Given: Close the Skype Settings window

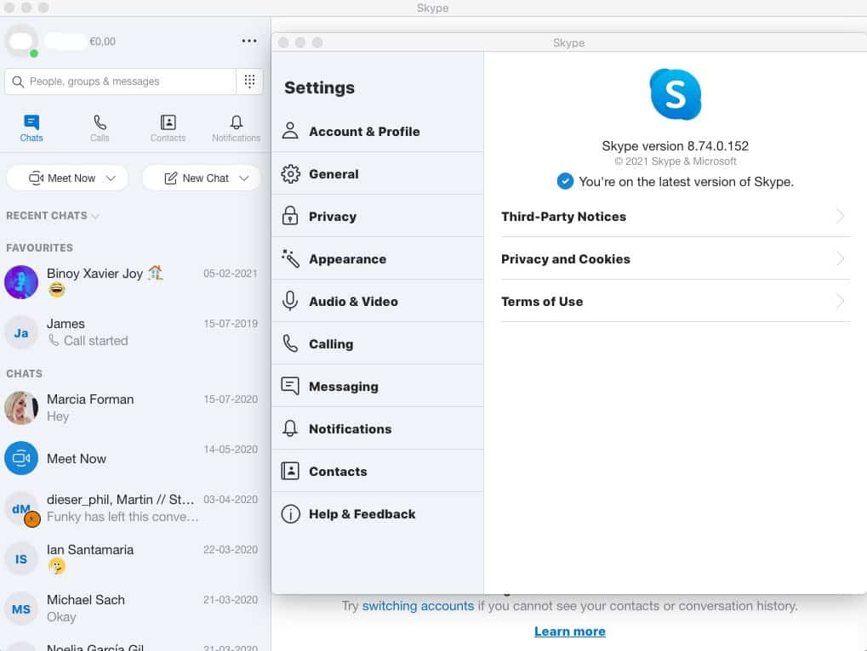Looking at the screenshot, I should [x=283, y=42].
